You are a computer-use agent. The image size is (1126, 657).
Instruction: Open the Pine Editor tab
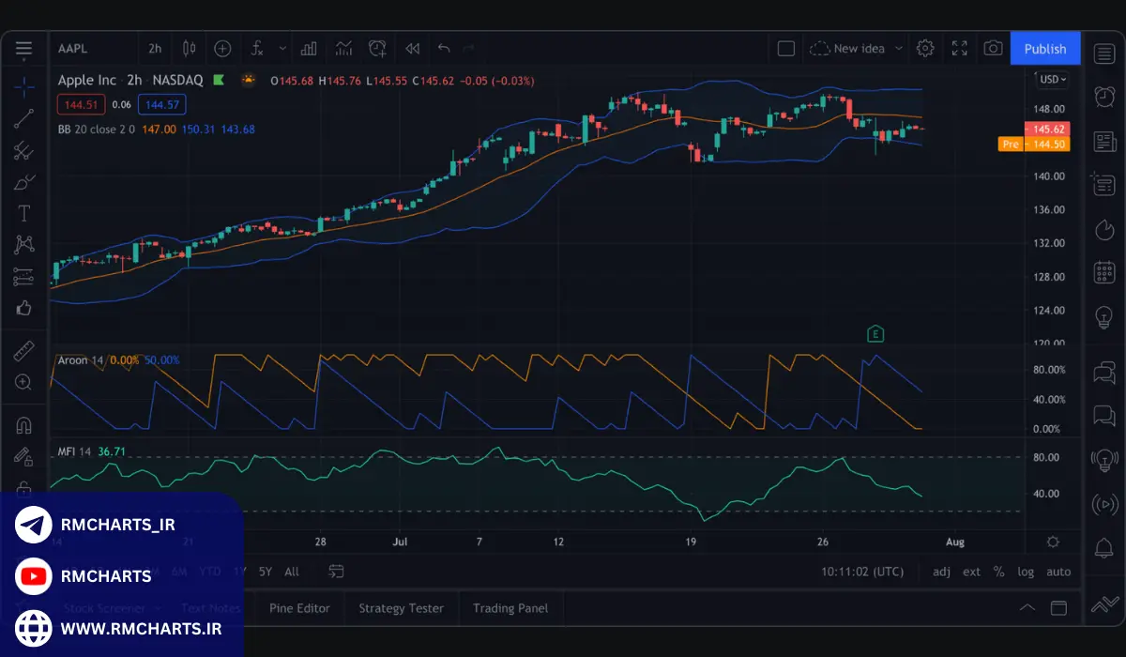click(x=299, y=608)
